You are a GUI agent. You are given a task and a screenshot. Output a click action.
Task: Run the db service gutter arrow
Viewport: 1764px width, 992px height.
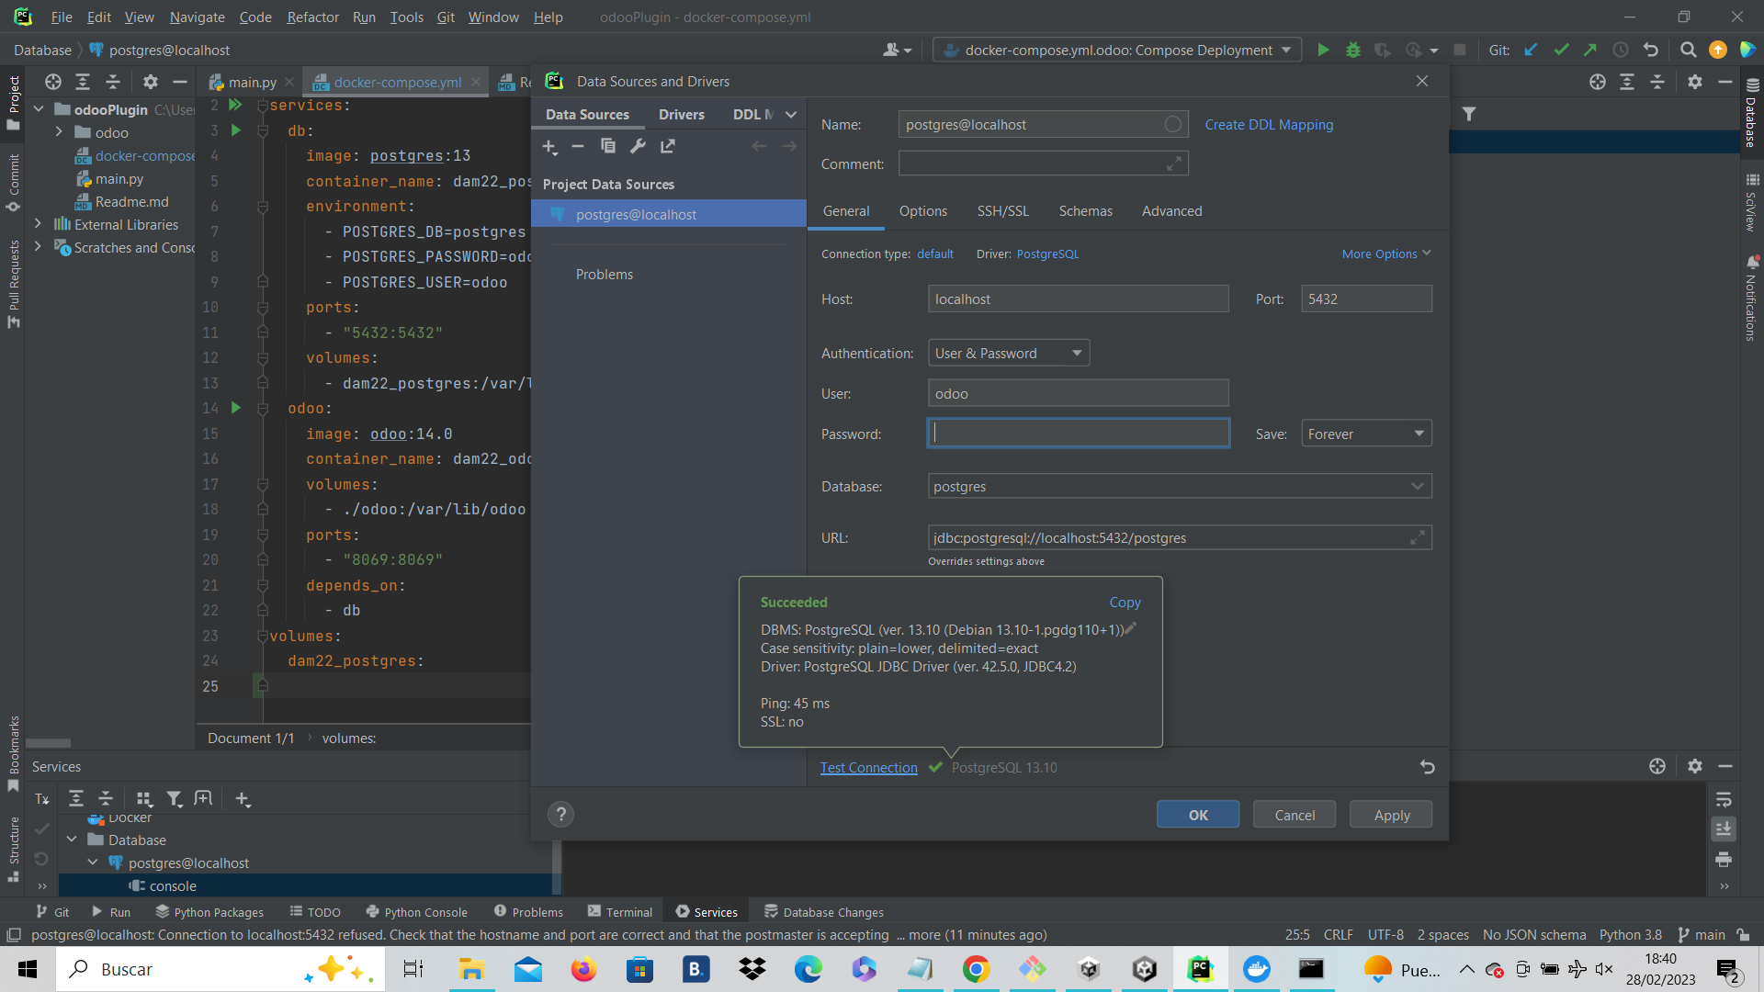[x=235, y=130]
